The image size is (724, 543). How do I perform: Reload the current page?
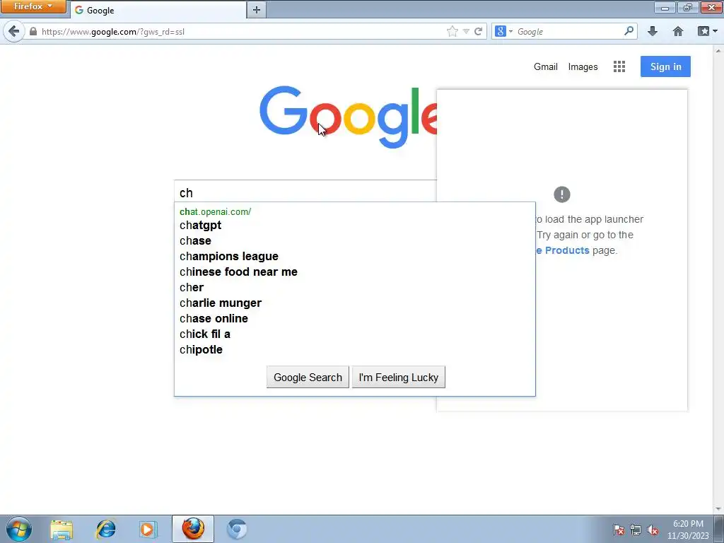pos(479,31)
